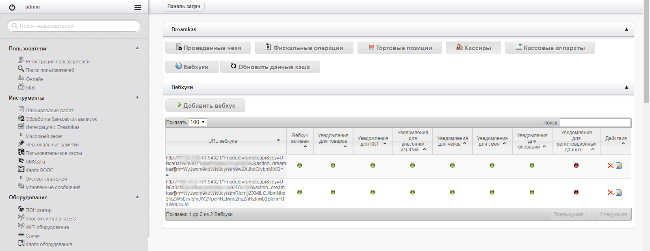Click the power logout icon
Viewport: 650px width, 251px height.
pos(12,7)
